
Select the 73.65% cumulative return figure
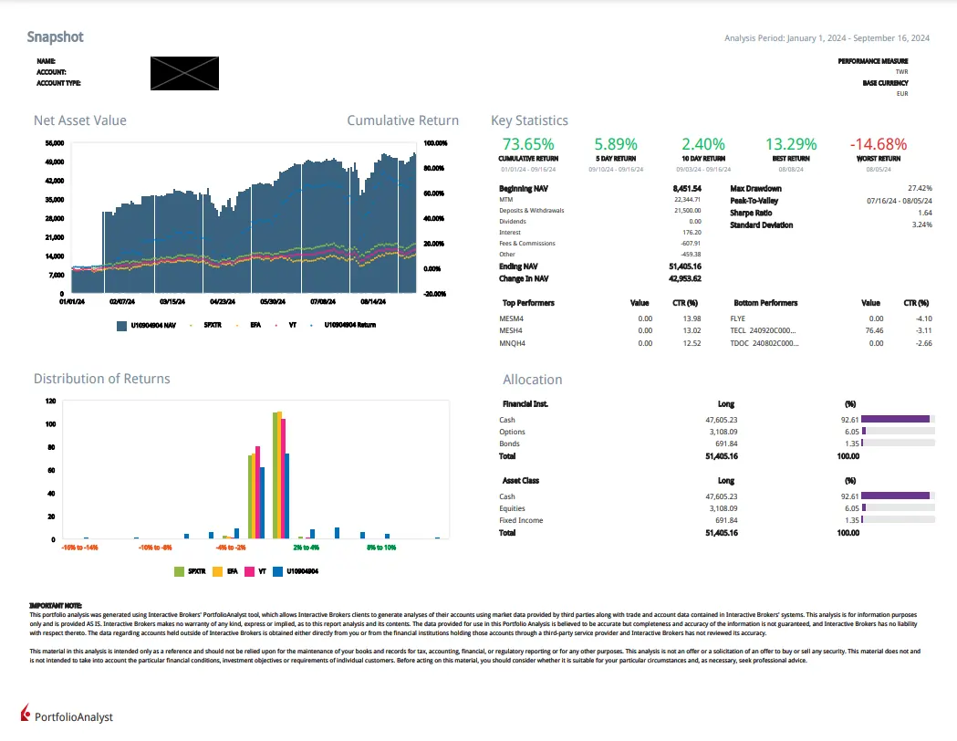528,144
